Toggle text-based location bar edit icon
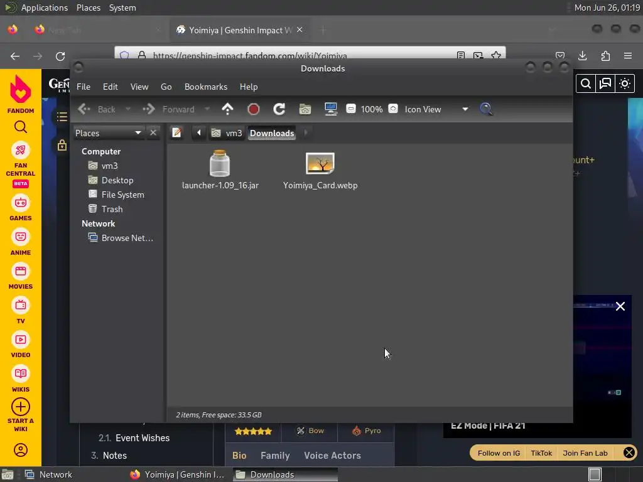The image size is (643, 482). click(x=176, y=133)
